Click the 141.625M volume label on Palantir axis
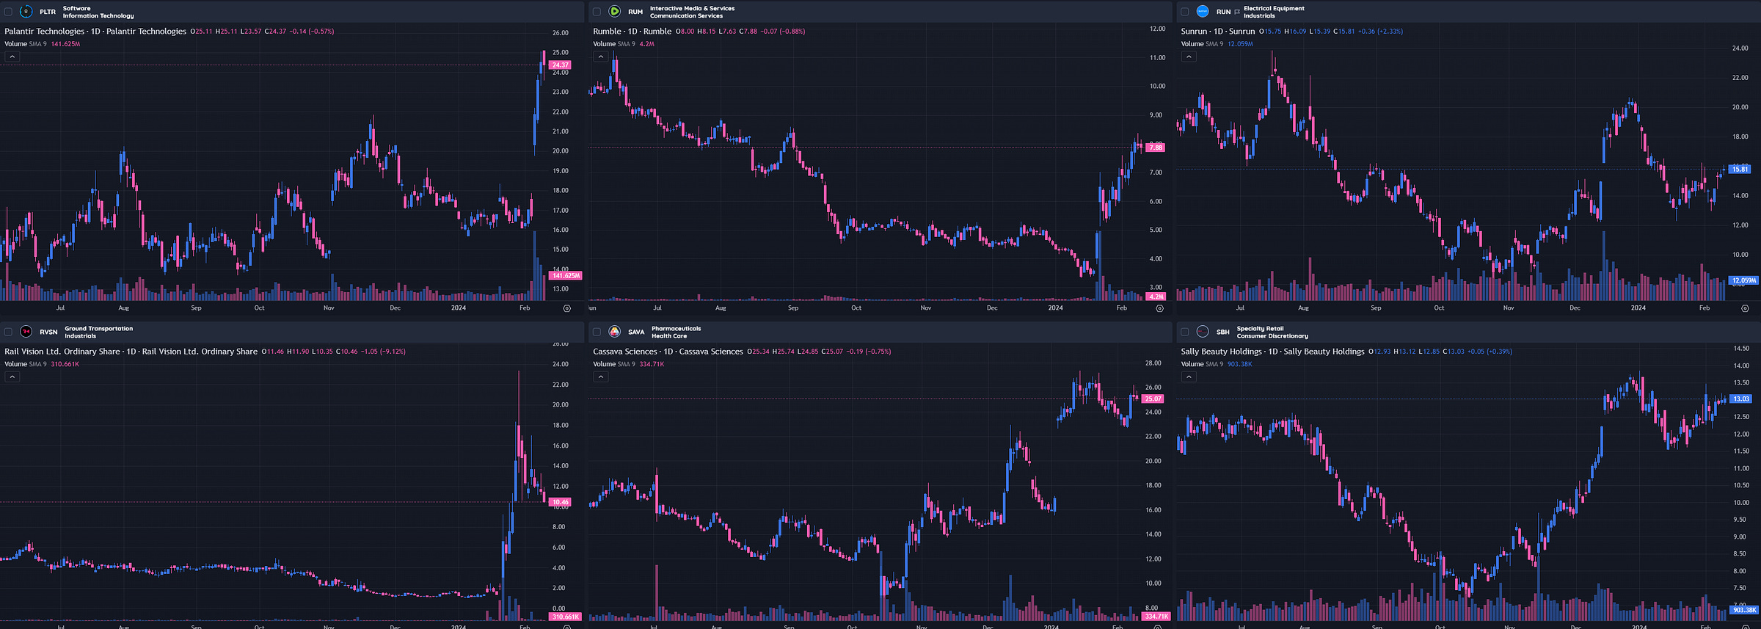Viewport: 1761px width, 629px height. click(x=566, y=276)
